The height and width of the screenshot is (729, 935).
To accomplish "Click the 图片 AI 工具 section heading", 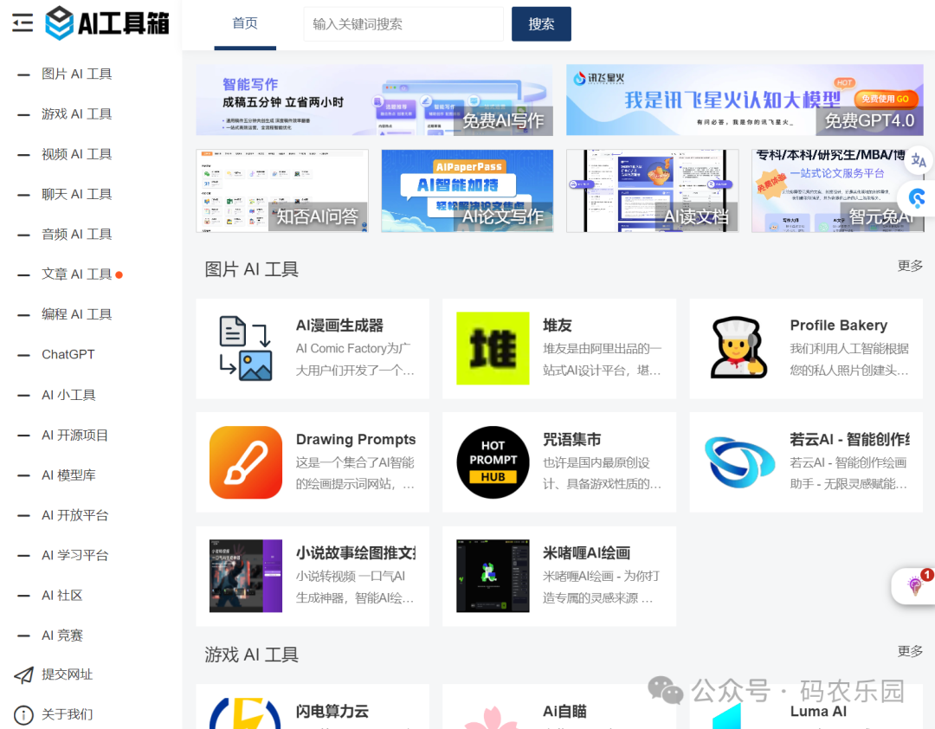I will 252,269.
